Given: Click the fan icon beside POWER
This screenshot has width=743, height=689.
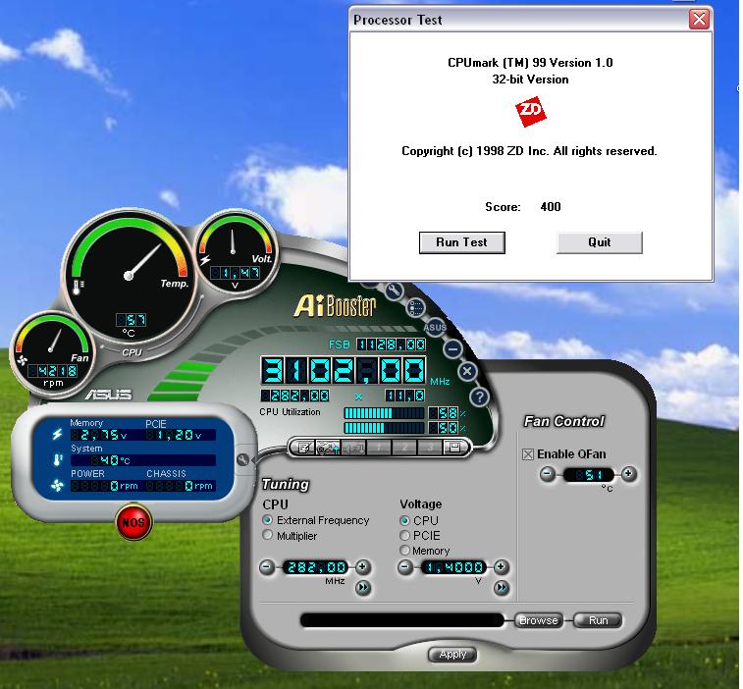Looking at the screenshot, I should tap(57, 486).
